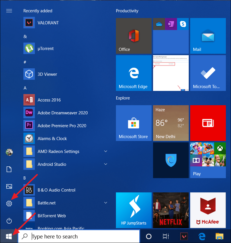This screenshot has width=231, height=243.
Task: Open the Netflix tile
Action: (x=171, y=210)
